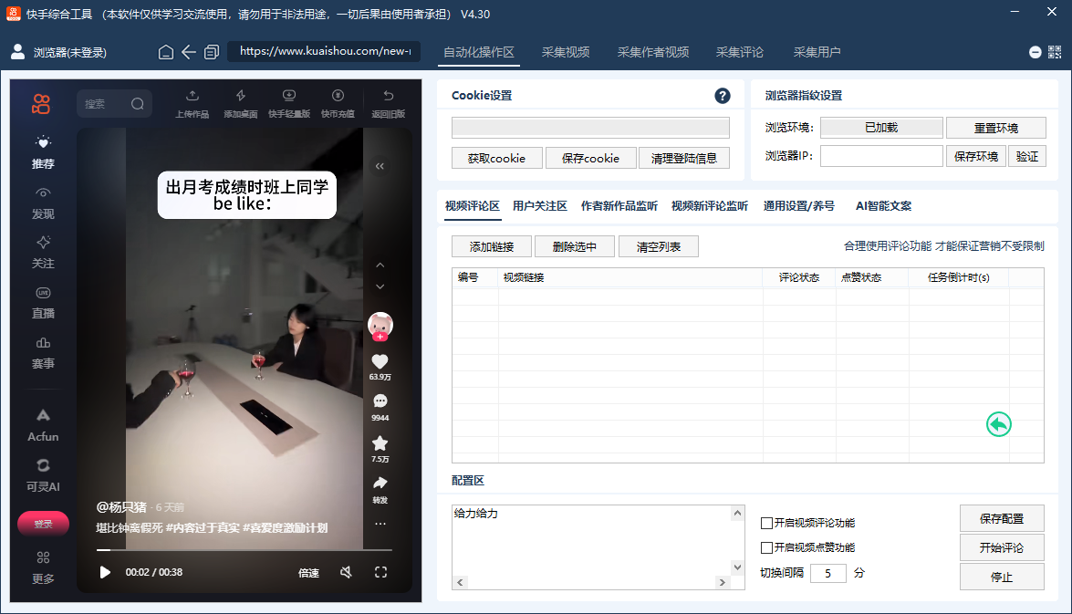Open the QR code icon at top right
Image resolution: width=1072 pixels, height=614 pixels.
pyautogui.click(x=1054, y=52)
